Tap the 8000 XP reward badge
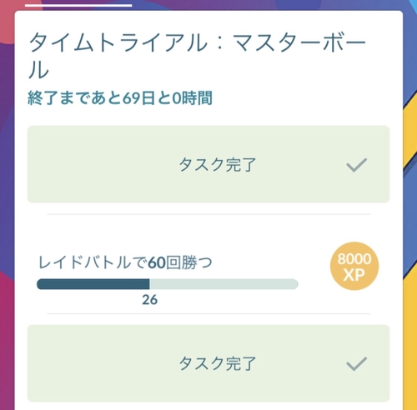This screenshot has width=417, height=410. coord(354,266)
